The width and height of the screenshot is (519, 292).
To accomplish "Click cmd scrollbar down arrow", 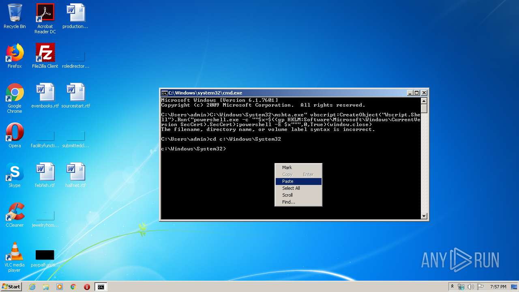I will 424,216.
